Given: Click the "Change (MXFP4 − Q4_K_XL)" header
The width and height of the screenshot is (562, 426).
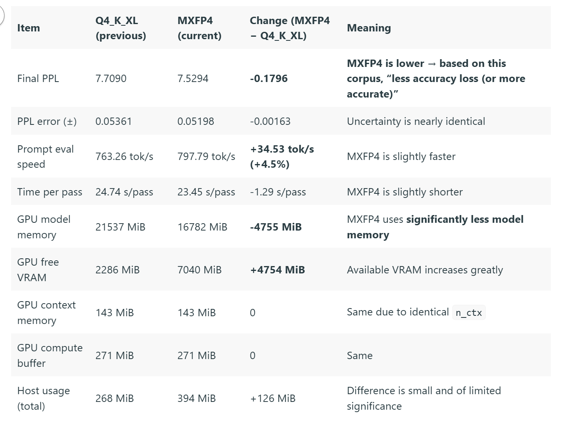Looking at the screenshot, I should coord(290,28).
